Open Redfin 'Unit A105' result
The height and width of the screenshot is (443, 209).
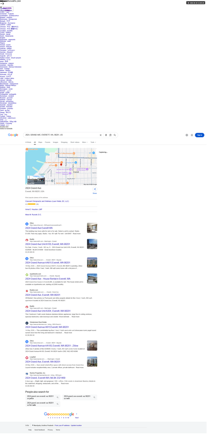point(48,244)
